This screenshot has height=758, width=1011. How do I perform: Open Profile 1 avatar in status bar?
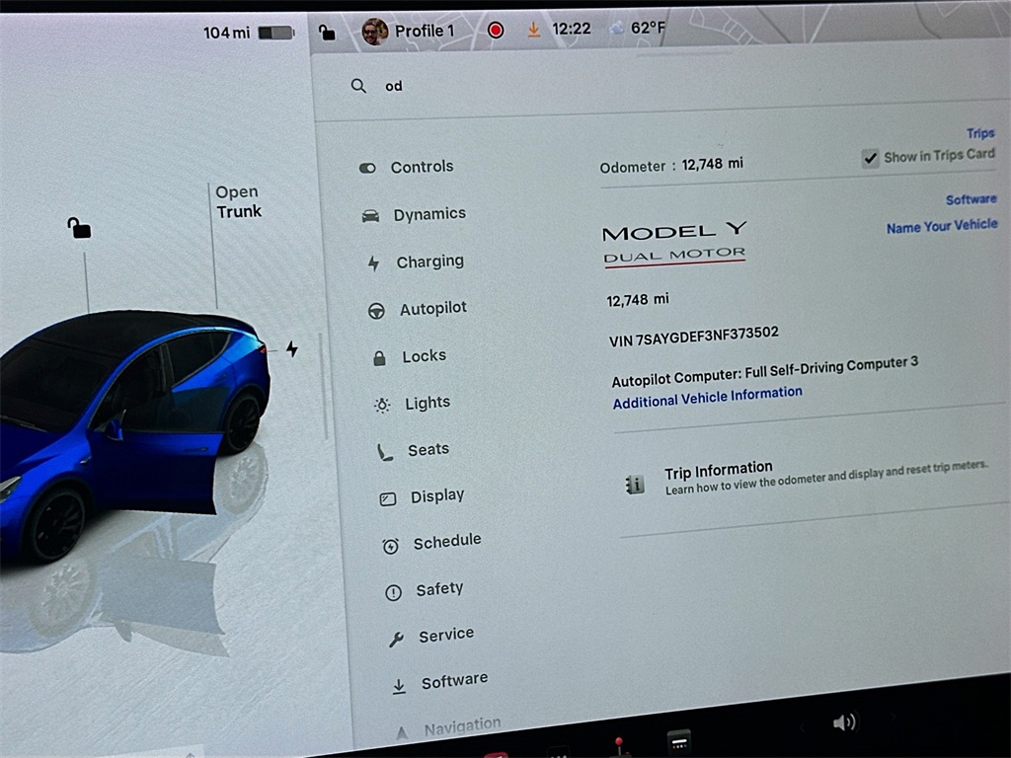point(374,30)
